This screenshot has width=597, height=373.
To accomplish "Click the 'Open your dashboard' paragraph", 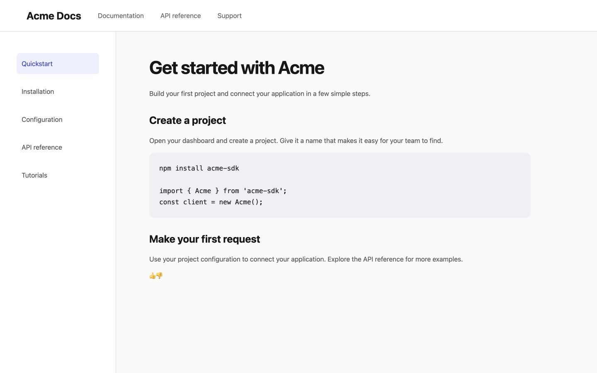I will (x=296, y=140).
